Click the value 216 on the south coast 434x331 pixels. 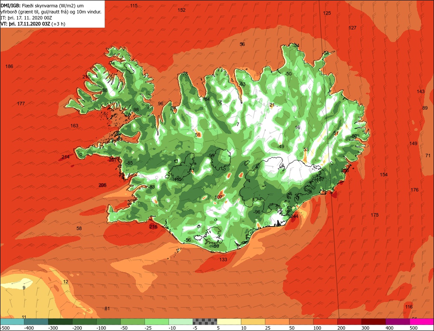pyautogui.click(x=153, y=227)
